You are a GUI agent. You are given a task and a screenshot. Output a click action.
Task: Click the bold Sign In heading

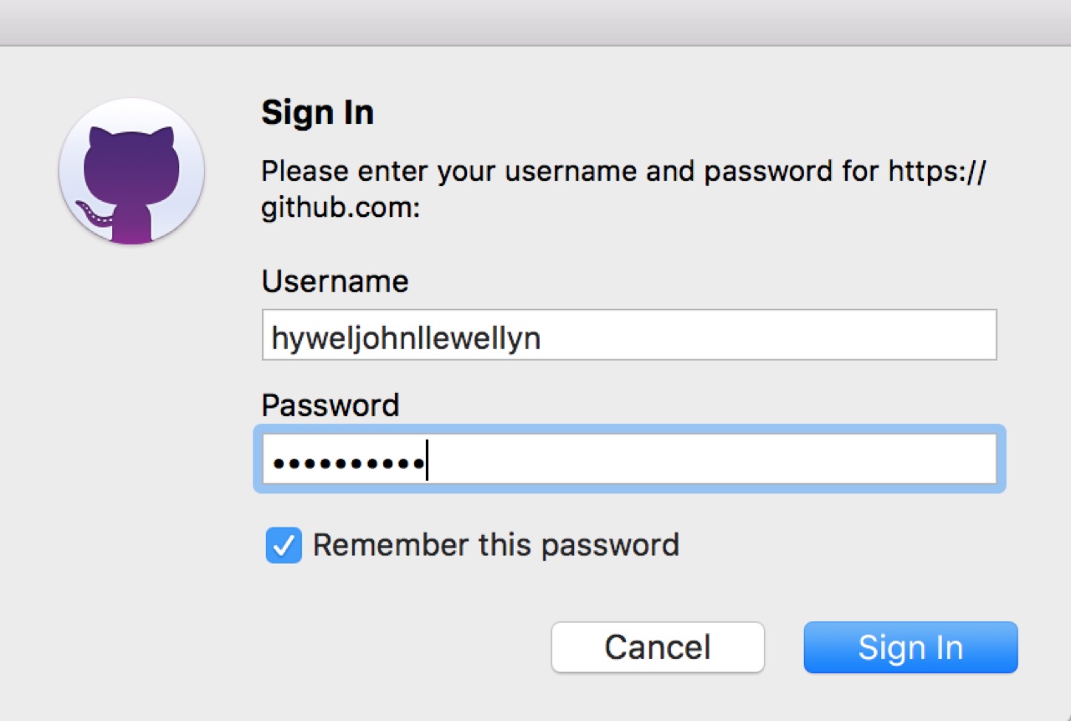click(x=317, y=113)
